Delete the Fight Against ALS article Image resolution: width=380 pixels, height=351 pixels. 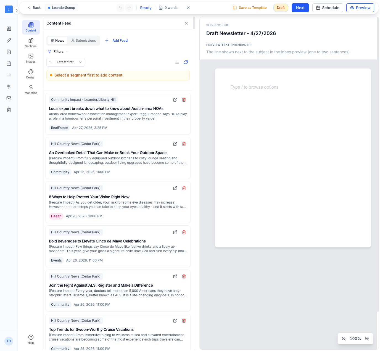[184, 276]
